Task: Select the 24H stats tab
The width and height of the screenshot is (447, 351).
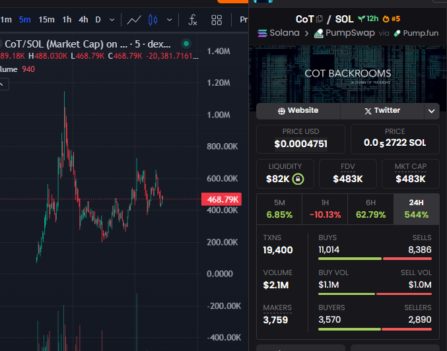Action: pos(417,209)
